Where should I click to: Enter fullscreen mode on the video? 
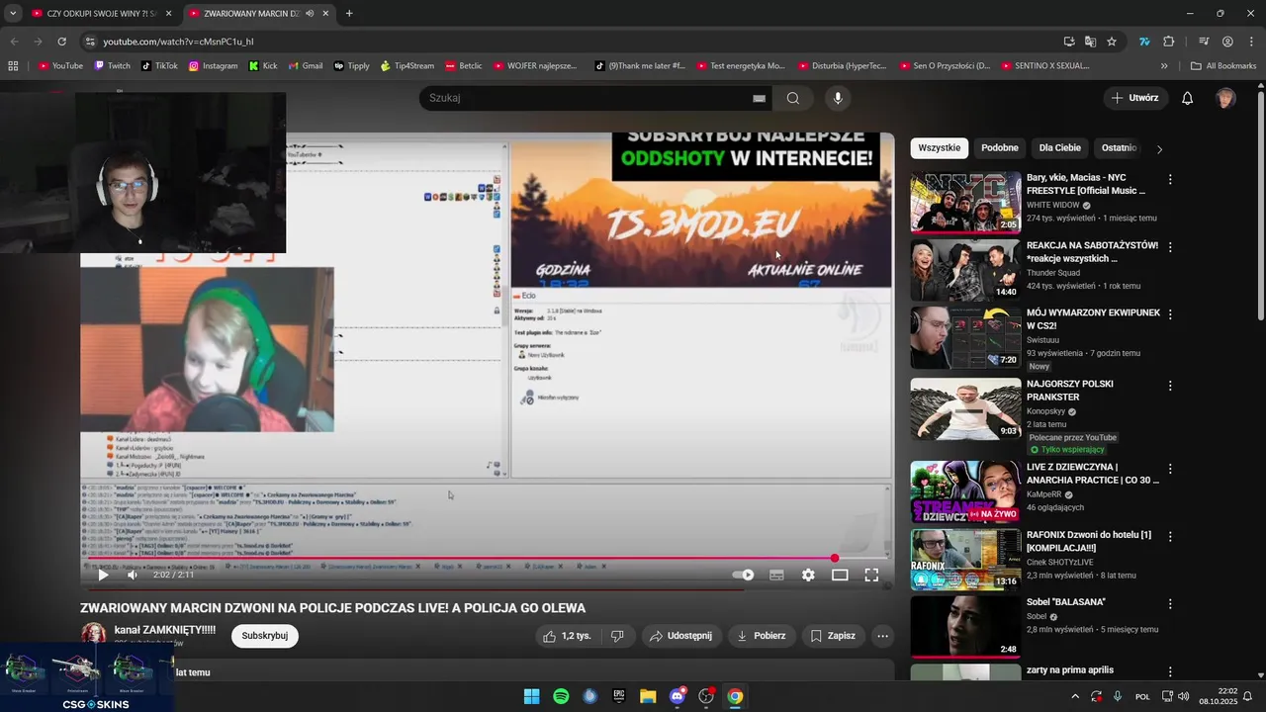coord(871,575)
